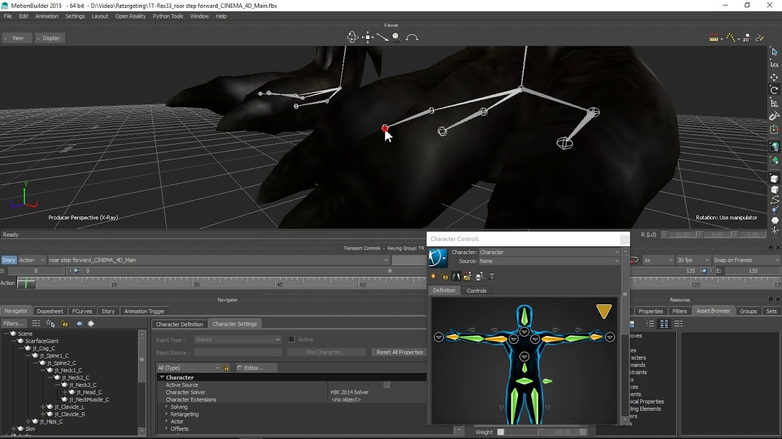Enable the Active checkbox in Character Definition
This screenshot has width=782, height=439.
[291, 340]
